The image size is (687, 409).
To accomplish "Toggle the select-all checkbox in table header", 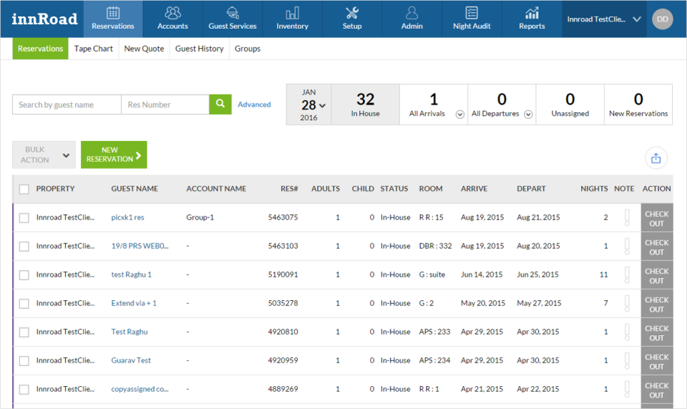I will (24, 189).
